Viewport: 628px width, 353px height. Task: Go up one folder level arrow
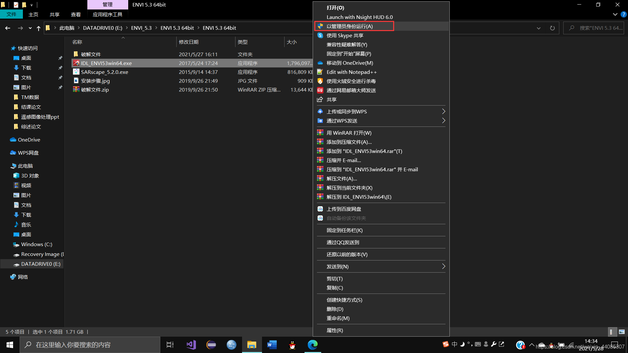[39, 28]
